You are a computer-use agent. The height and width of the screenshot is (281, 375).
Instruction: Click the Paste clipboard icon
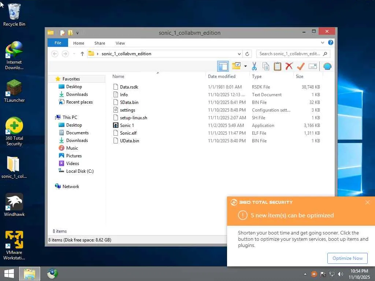click(x=278, y=66)
